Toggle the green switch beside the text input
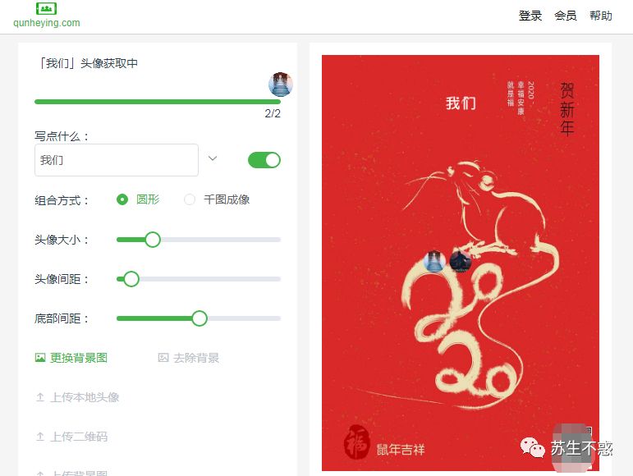Viewport: 633px width, 476px height. [x=264, y=160]
